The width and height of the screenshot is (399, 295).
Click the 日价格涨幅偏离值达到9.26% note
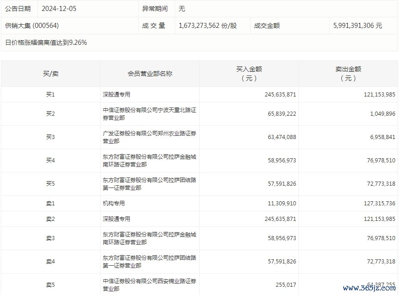click(46, 42)
